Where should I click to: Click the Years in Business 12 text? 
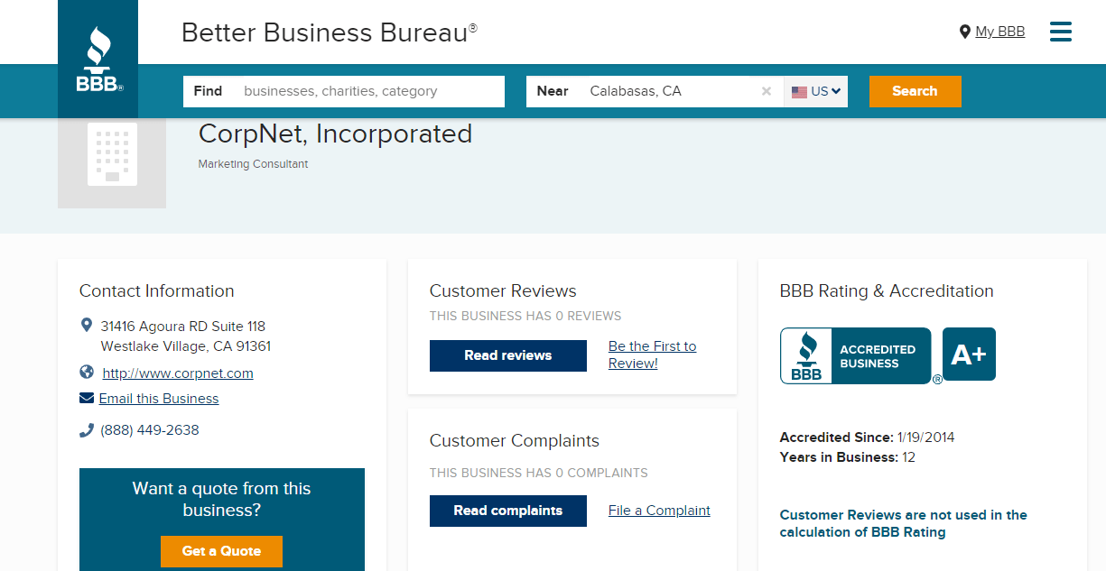coord(848,457)
